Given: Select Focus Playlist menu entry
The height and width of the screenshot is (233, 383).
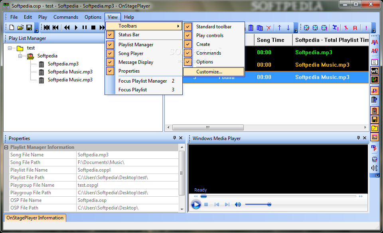Looking at the screenshot, I should pos(144,90).
